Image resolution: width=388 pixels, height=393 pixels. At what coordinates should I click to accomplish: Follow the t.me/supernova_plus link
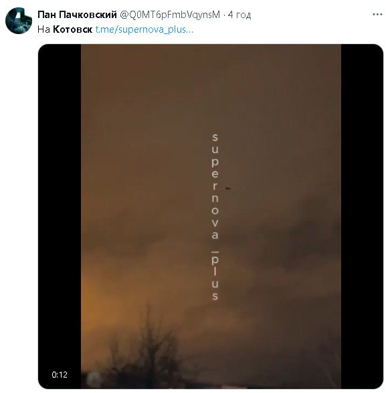(x=144, y=29)
